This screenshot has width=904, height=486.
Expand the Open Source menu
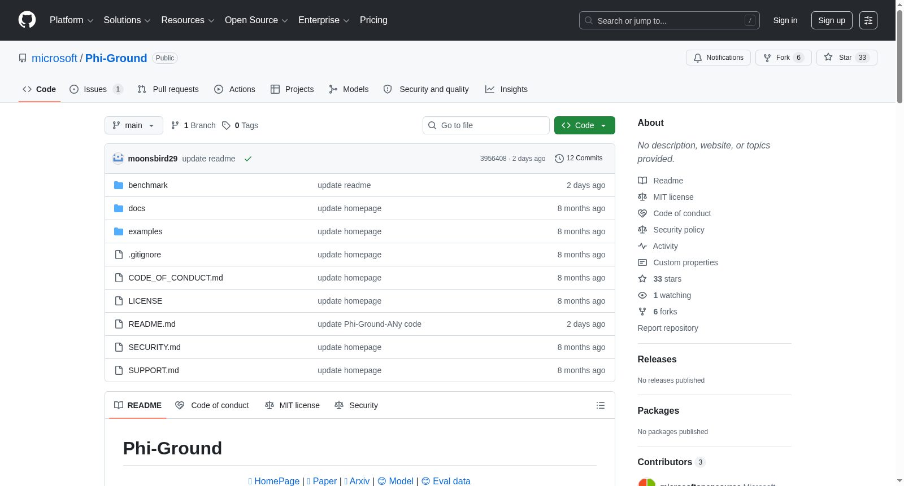click(x=257, y=20)
